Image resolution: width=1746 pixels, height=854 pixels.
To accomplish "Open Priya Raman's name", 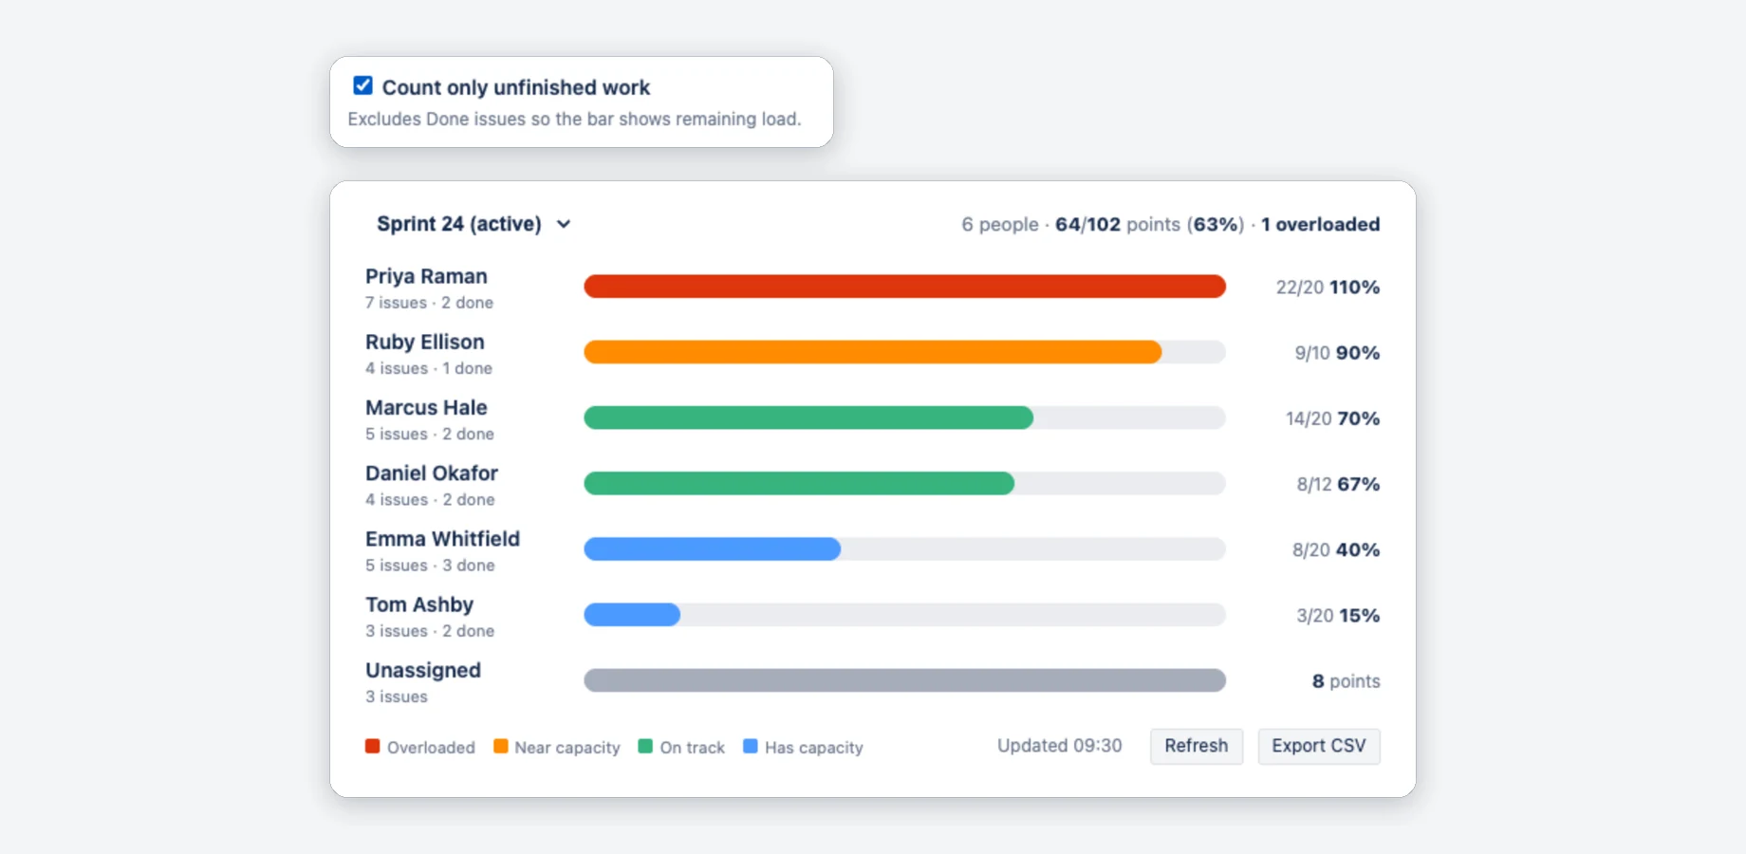I will 426,276.
